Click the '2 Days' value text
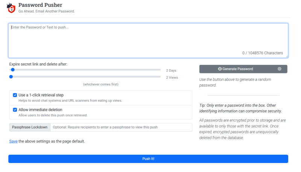The image size is (301, 172). coord(171,70)
